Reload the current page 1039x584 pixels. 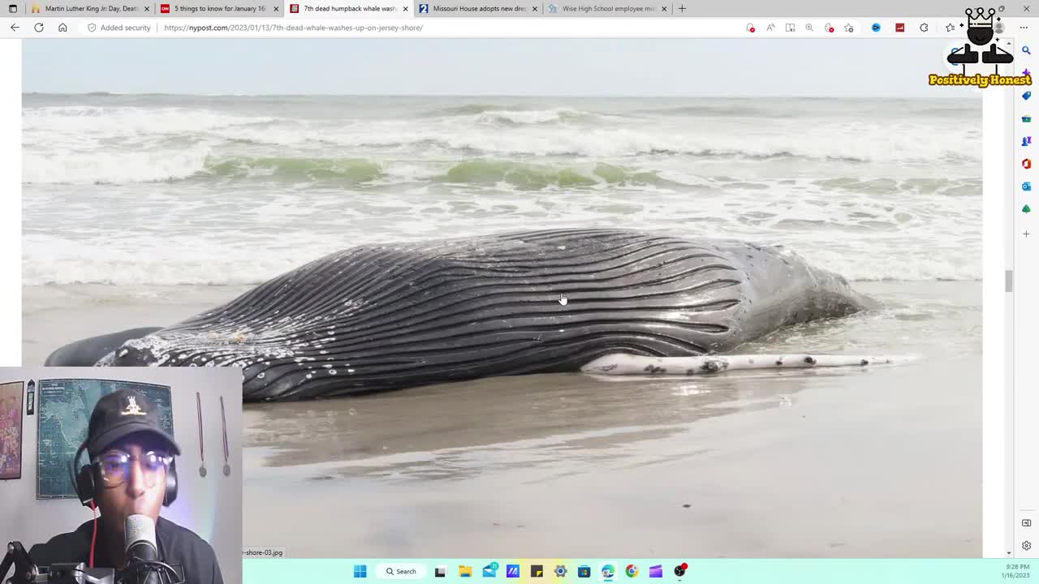(38, 28)
